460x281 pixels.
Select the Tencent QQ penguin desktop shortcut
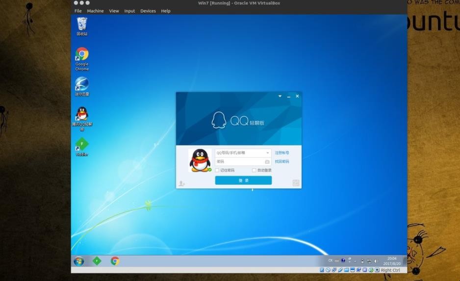[82, 119]
